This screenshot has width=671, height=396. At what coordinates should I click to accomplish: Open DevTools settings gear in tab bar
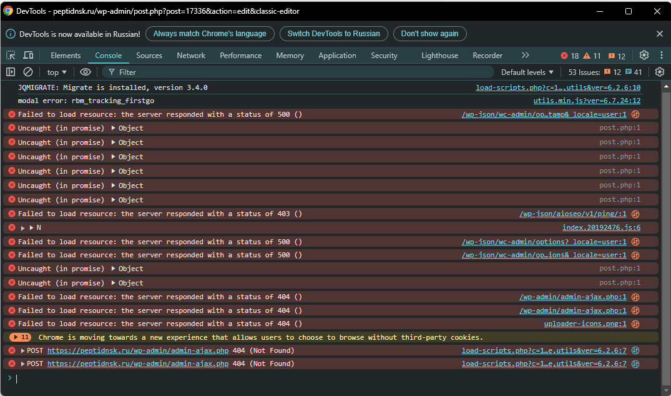(x=644, y=55)
